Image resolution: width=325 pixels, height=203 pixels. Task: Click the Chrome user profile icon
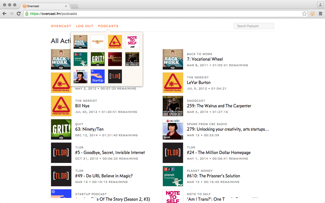pyautogui.click(x=320, y=5)
